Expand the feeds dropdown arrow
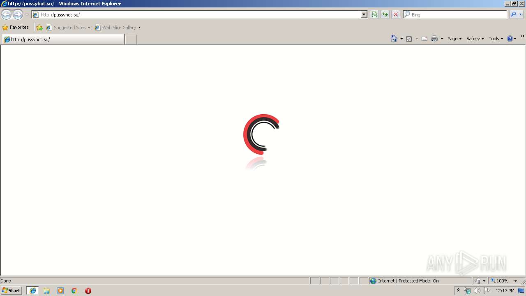This screenshot has width=526, height=296. (x=417, y=39)
